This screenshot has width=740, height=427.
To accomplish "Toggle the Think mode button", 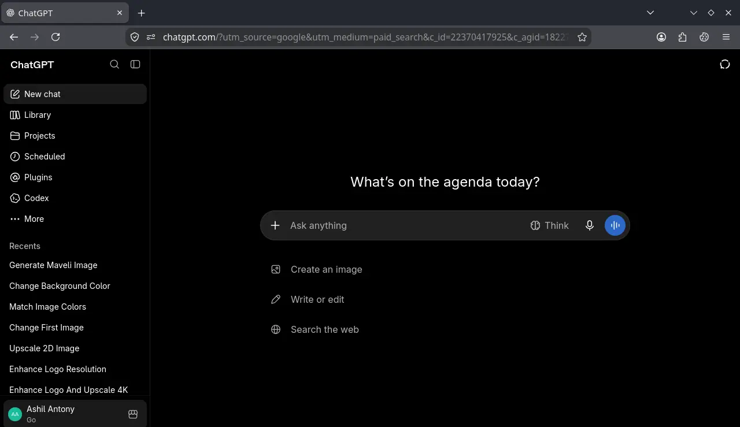I will tap(550, 225).
